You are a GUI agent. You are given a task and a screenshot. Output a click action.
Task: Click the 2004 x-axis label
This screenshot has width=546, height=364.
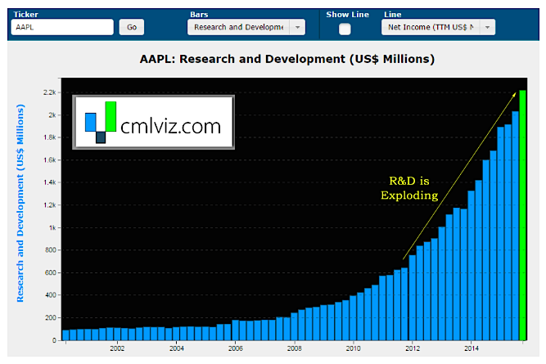pos(177,348)
